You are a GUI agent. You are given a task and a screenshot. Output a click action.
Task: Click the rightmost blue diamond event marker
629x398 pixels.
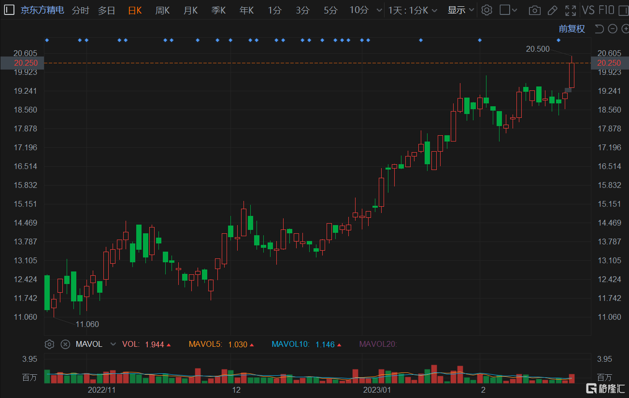coord(558,40)
